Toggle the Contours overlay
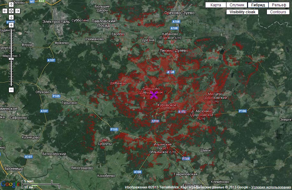The height and width of the screenshot is (190, 292). 278,12
